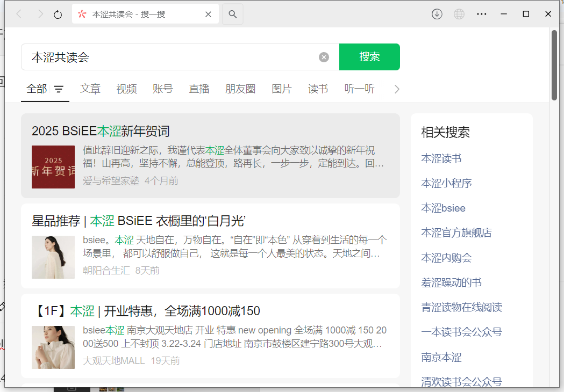The height and width of the screenshot is (392, 564).
Task: Switch to the 直播 tab
Action: point(199,89)
